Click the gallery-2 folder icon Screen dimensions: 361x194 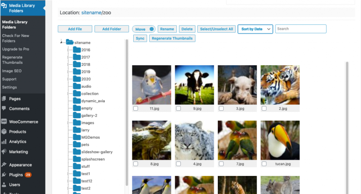click(x=77, y=115)
